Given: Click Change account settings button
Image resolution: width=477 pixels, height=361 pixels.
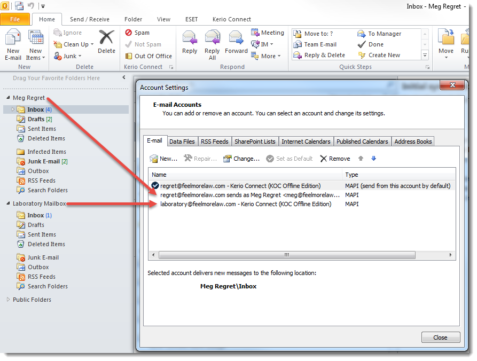Looking at the screenshot, I should pos(241,159).
